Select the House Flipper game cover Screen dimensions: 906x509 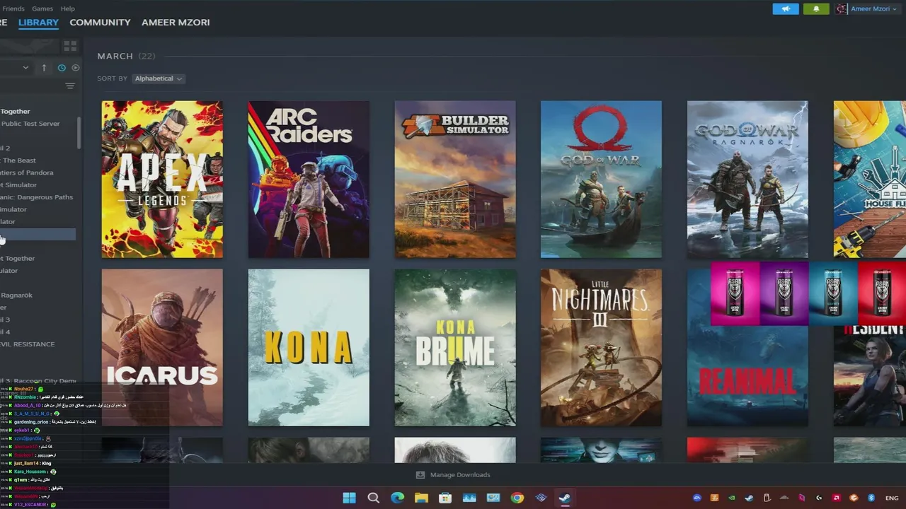click(870, 180)
